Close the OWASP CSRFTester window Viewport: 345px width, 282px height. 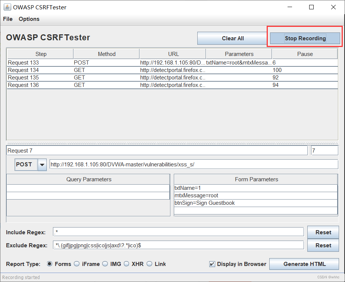click(333, 7)
